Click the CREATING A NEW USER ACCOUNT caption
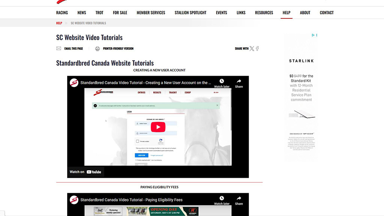 pyautogui.click(x=159, y=70)
